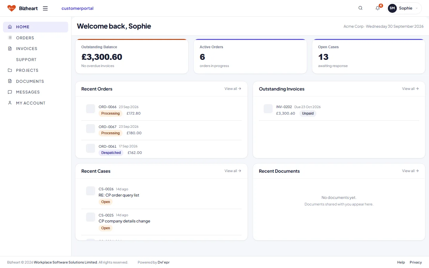Click the Active Orders card
The width and height of the screenshot is (429, 268).
(x=250, y=56)
